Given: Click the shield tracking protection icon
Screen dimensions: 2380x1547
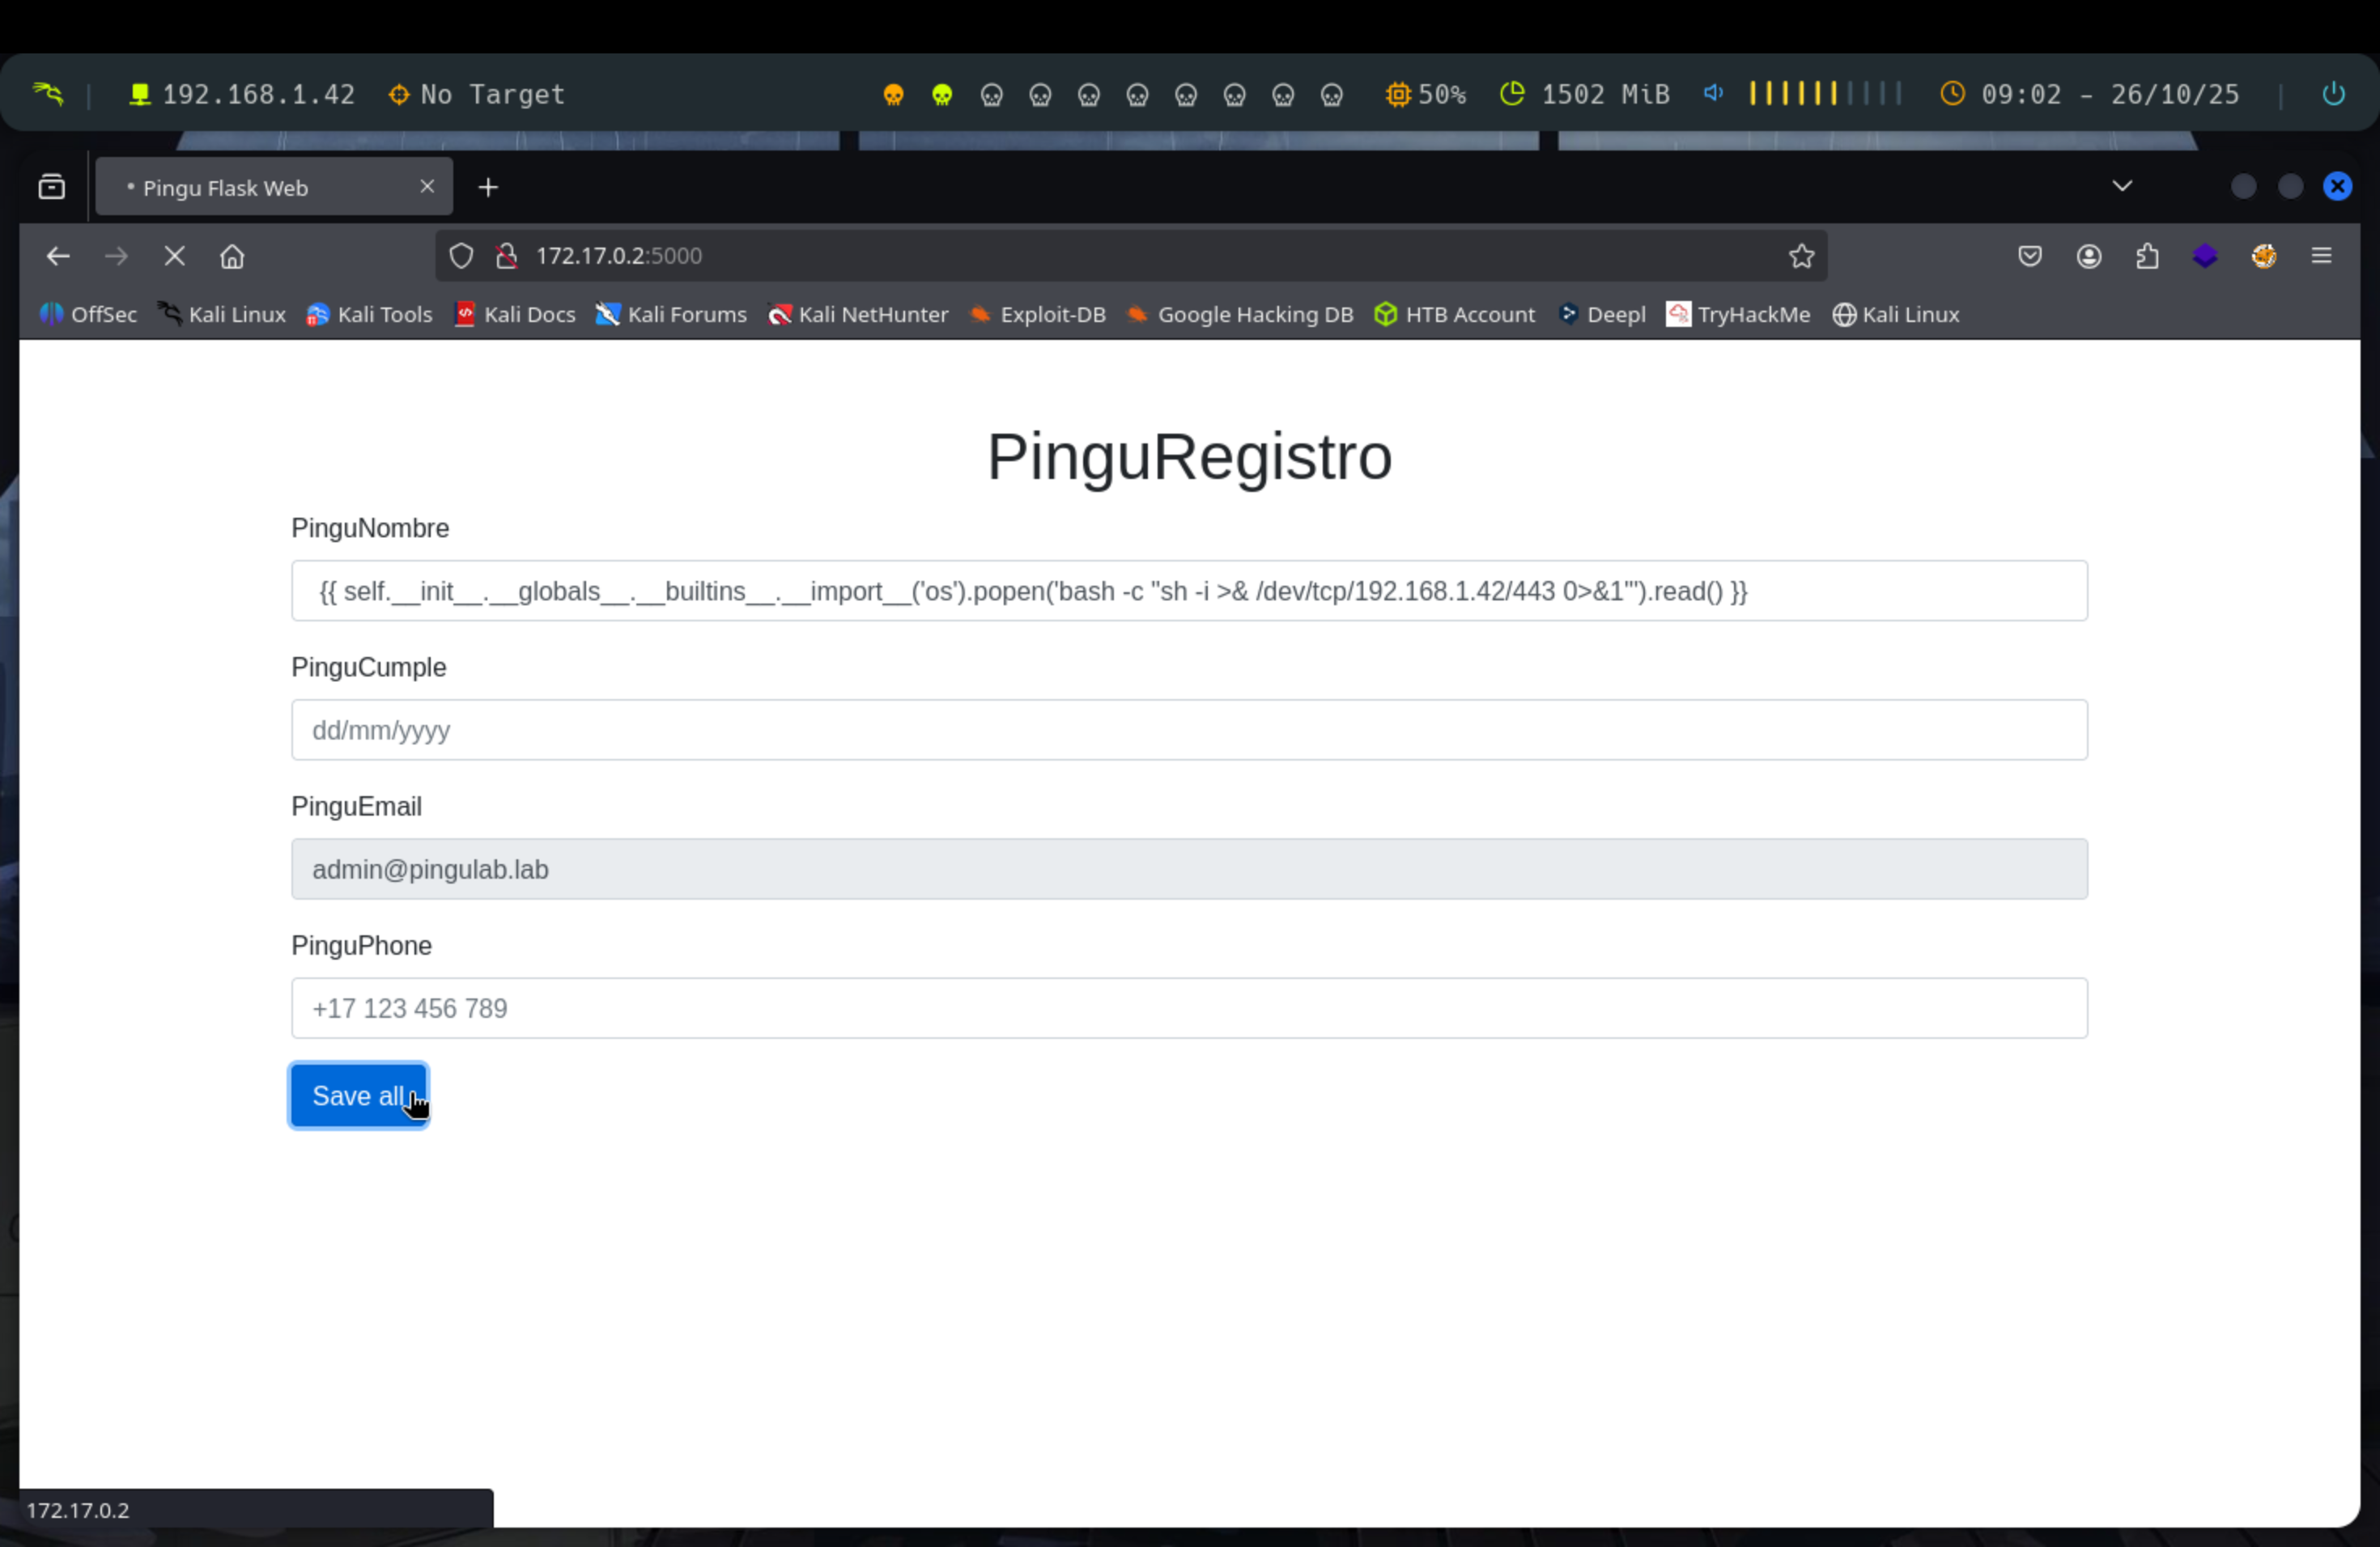Looking at the screenshot, I should (461, 256).
